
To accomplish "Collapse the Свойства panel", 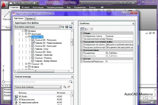I will [x=133, y=24].
